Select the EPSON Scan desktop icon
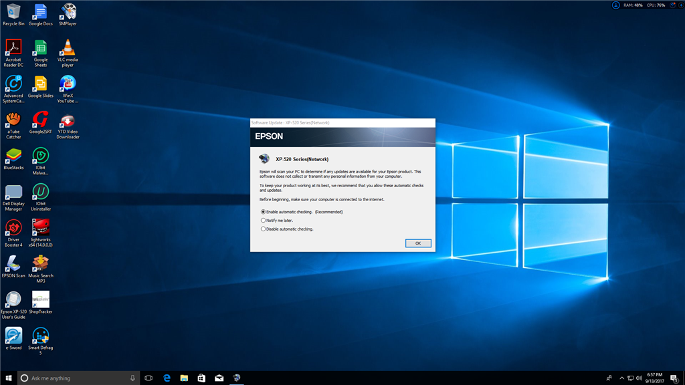The height and width of the screenshot is (385, 685). [13, 267]
